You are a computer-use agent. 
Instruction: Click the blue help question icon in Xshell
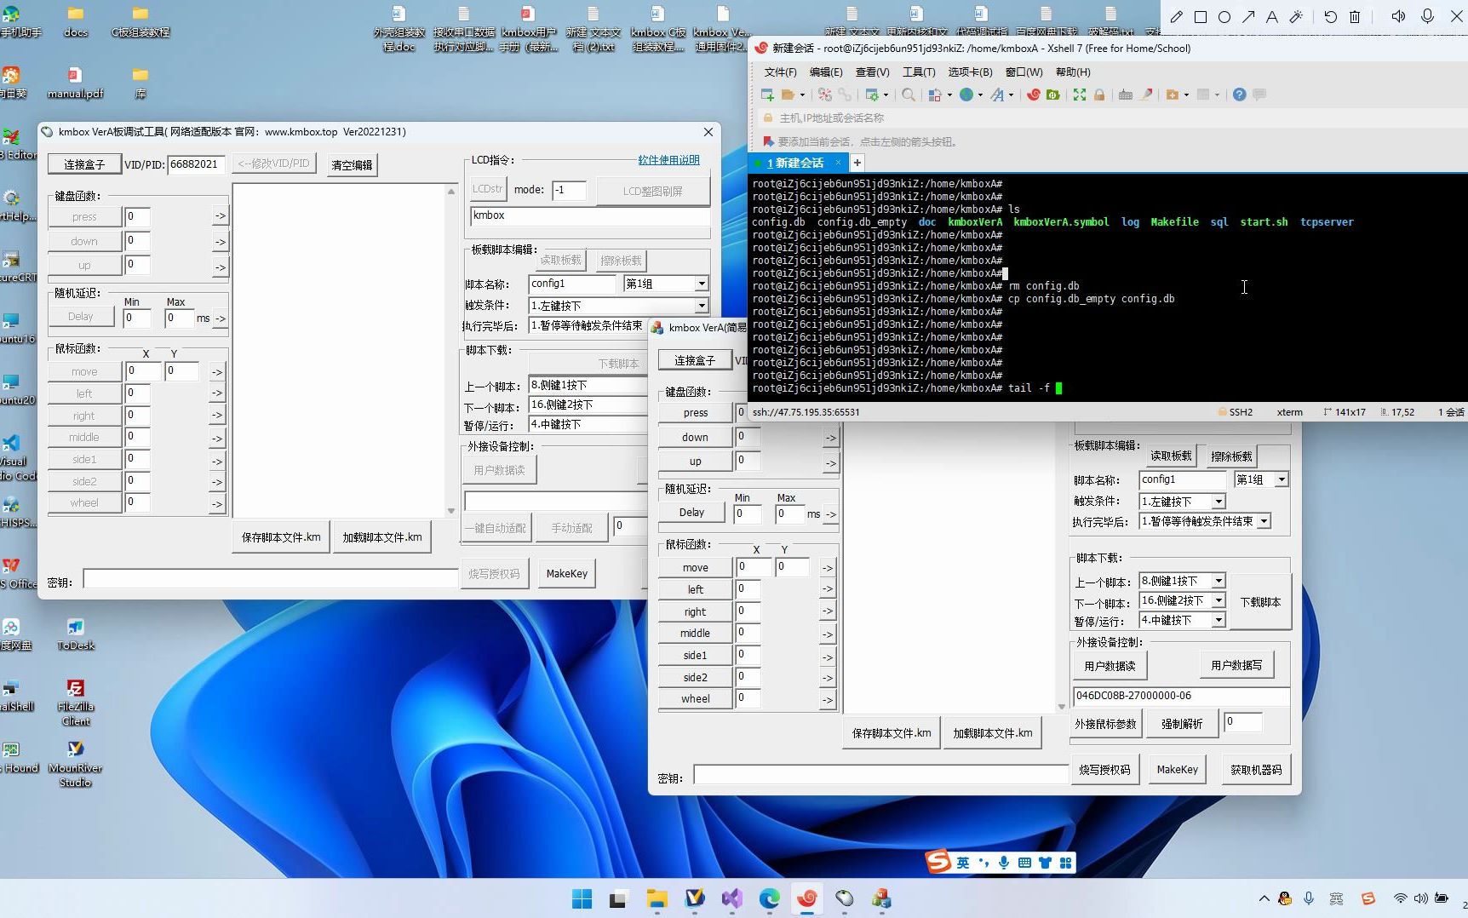point(1240,95)
